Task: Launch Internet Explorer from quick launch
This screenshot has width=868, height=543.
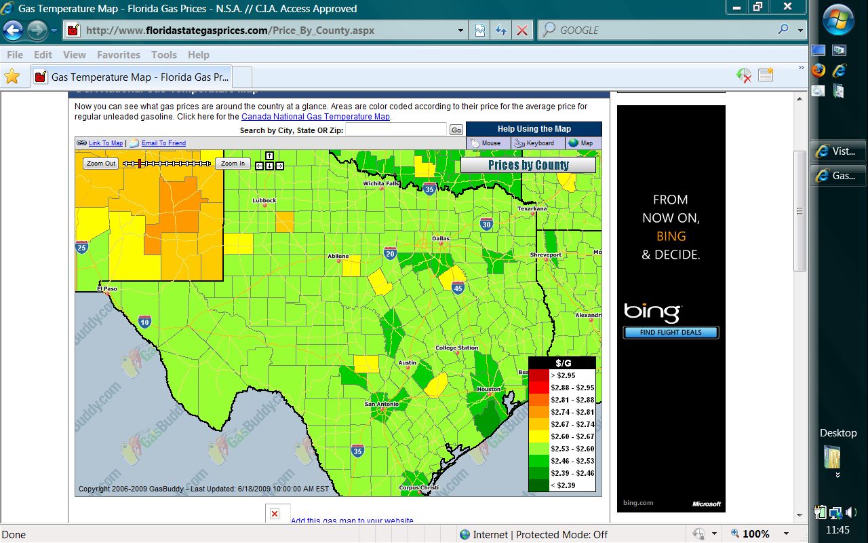Action: [x=840, y=70]
